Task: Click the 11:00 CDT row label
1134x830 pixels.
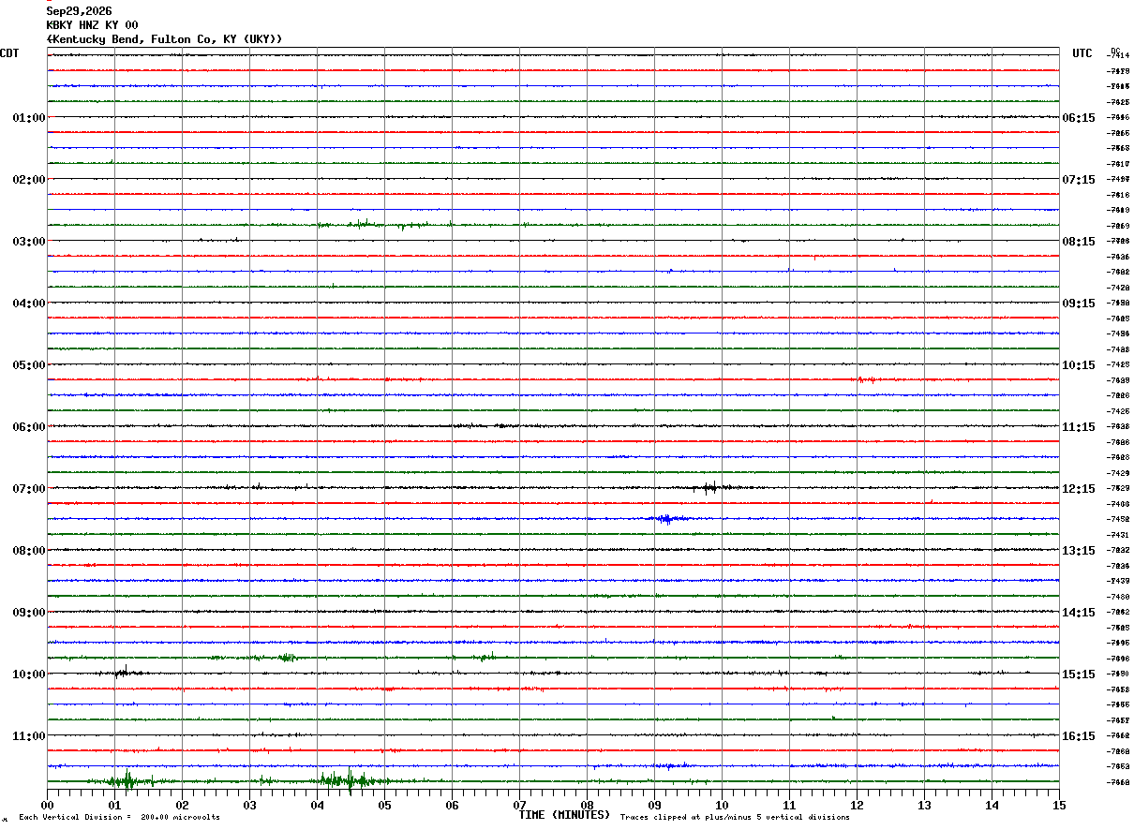Action: (29, 736)
